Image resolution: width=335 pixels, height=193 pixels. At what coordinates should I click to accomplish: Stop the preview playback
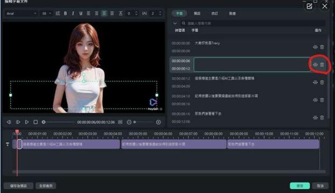coord(36,122)
